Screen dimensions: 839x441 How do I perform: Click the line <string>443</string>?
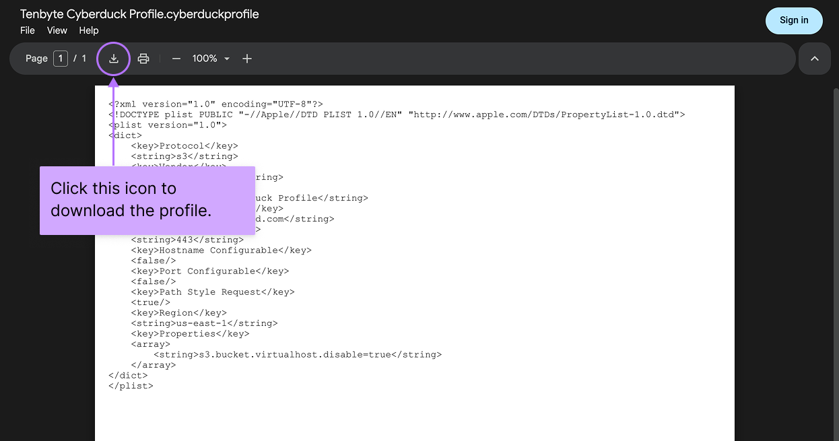pos(187,240)
